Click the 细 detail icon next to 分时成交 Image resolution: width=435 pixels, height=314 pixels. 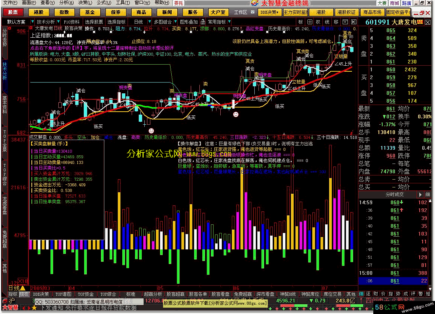[428, 195]
